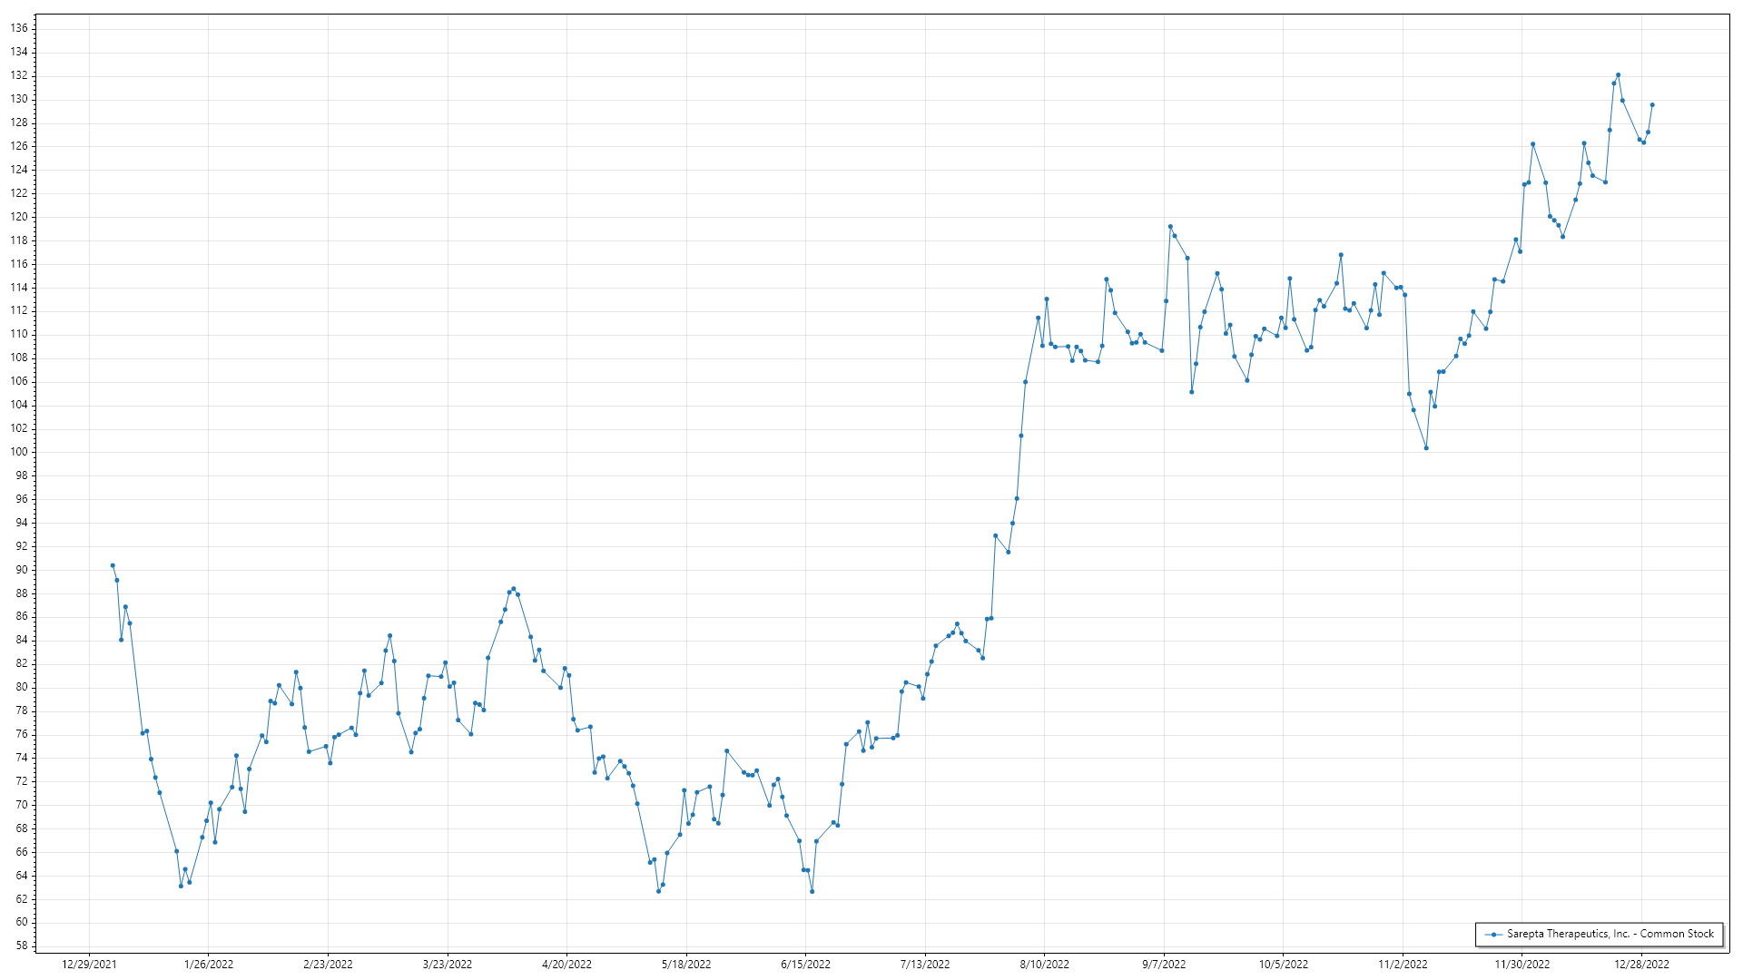The width and height of the screenshot is (1743, 980).
Task: Click the November low data point near 100
Action: pos(1426,448)
